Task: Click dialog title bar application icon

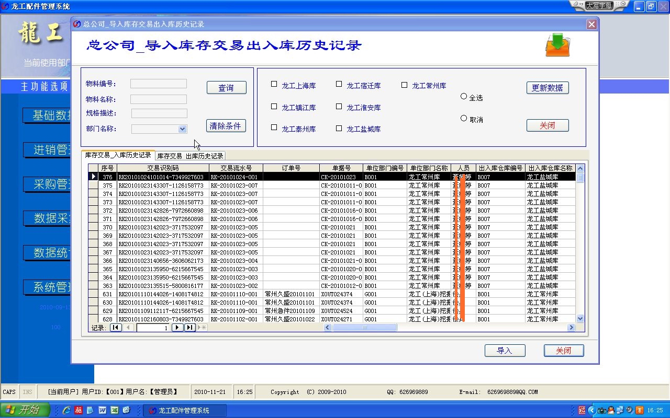Action: tap(77, 24)
